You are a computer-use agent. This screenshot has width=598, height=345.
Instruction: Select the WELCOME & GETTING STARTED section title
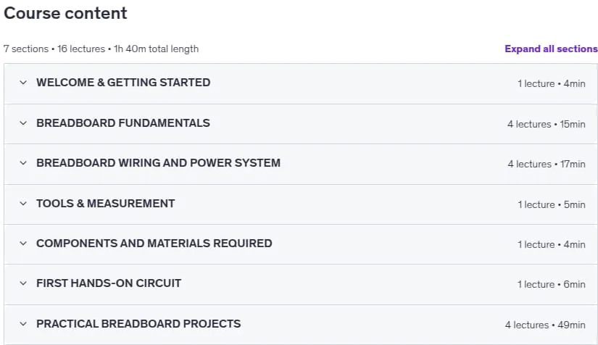[x=123, y=83]
